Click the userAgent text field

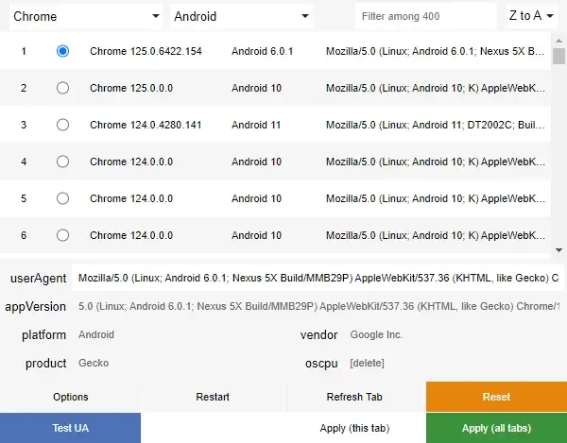[318, 278]
